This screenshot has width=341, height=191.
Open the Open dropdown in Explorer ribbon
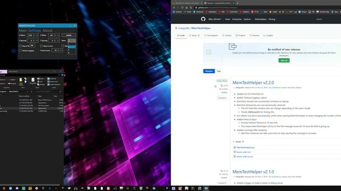tap(41, 79)
